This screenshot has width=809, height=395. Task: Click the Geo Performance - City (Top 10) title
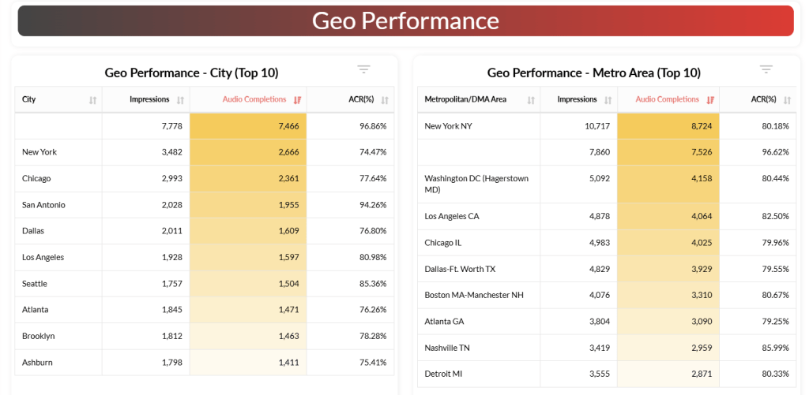coord(191,73)
